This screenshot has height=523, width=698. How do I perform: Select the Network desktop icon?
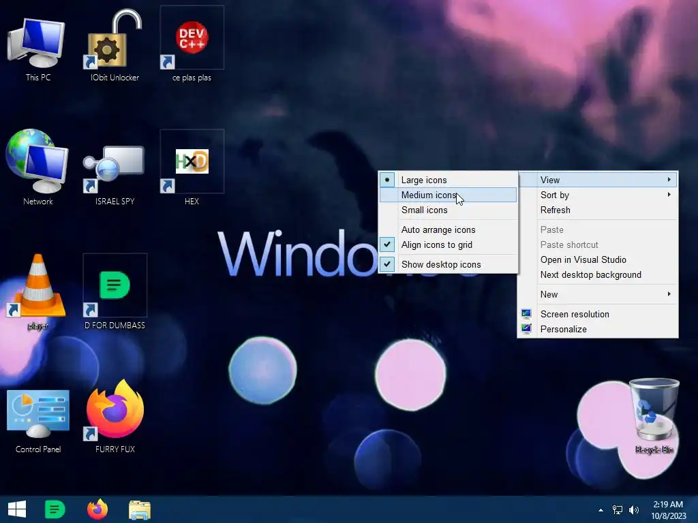click(x=38, y=168)
